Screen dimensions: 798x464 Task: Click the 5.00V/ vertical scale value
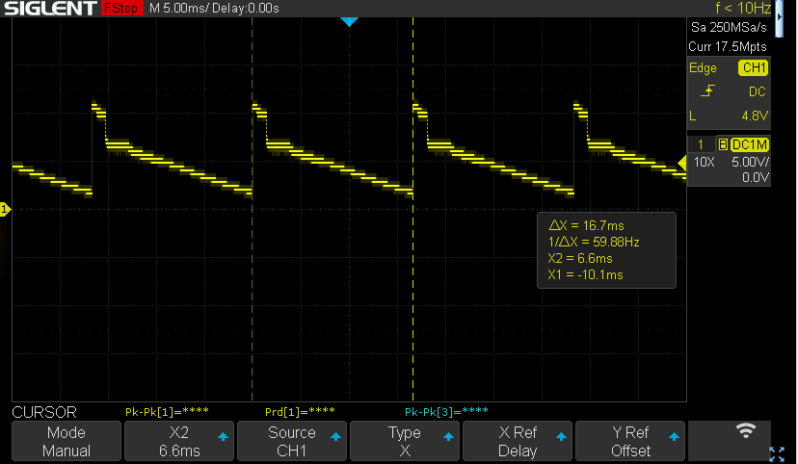750,162
